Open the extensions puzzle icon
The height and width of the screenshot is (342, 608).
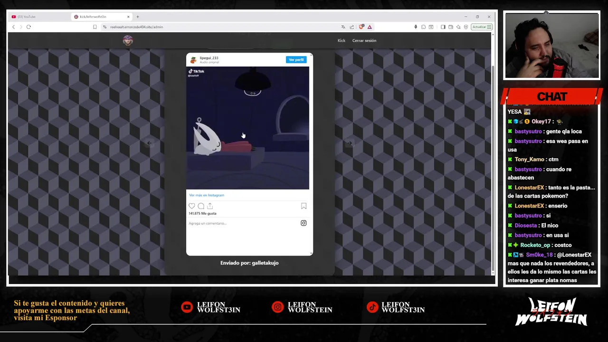tap(423, 27)
